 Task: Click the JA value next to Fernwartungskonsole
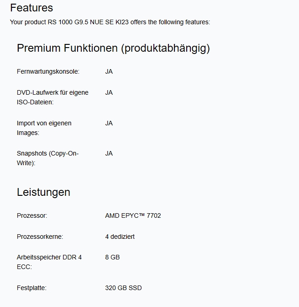point(109,71)
